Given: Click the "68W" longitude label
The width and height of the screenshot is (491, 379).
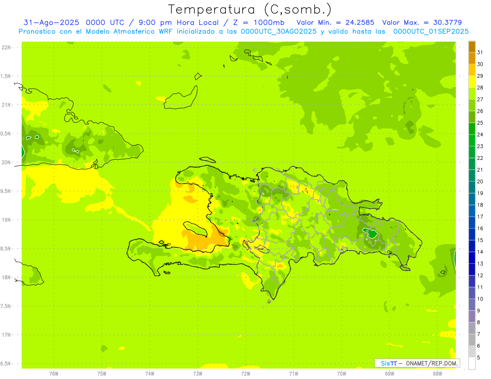Looking at the screenshot, I should tap(437, 374).
